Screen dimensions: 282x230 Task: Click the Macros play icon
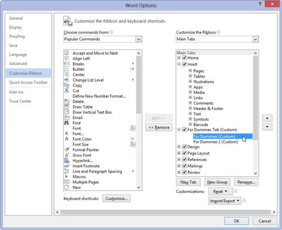[67, 177]
